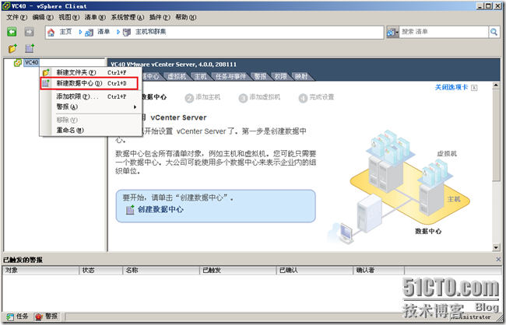Click the 创建数据中心 link

[x=160, y=210]
